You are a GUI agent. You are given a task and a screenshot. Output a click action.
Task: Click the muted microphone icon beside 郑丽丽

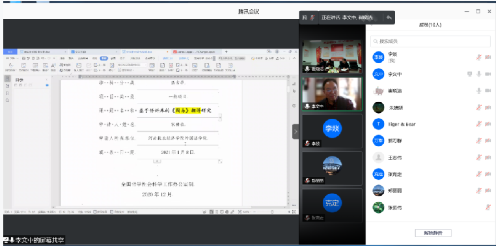(x=479, y=190)
